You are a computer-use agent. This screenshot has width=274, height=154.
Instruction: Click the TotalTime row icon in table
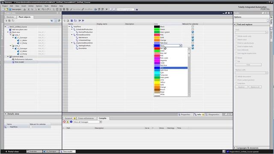click(x=72, y=27)
